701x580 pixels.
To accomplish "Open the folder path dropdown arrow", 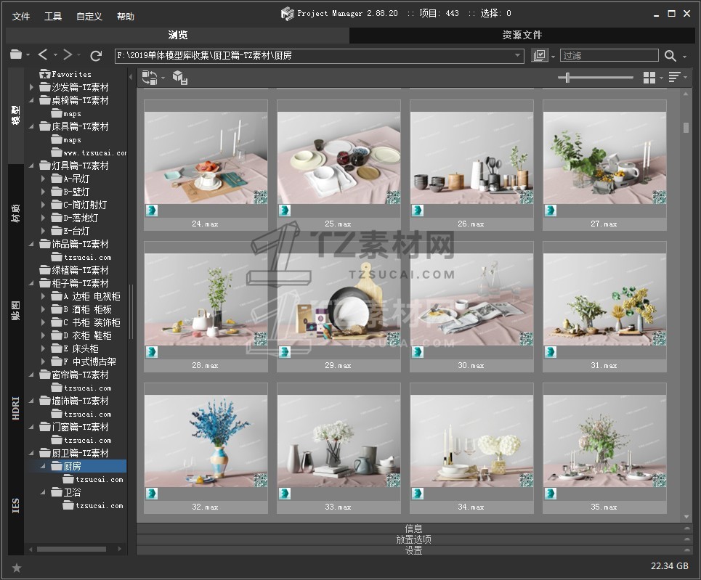I will tap(517, 55).
